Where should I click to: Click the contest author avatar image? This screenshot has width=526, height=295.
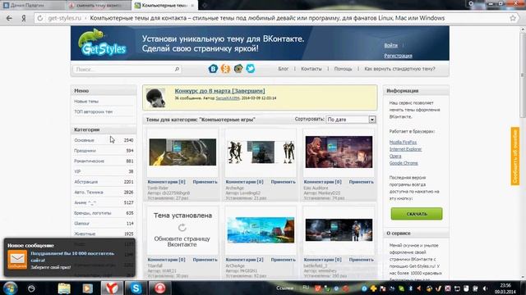pyautogui.click(x=155, y=98)
